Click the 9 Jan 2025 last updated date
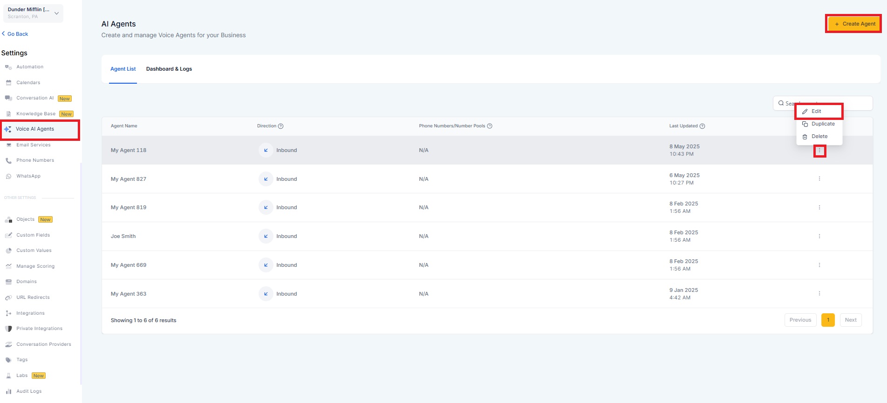 pyautogui.click(x=683, y=290)
